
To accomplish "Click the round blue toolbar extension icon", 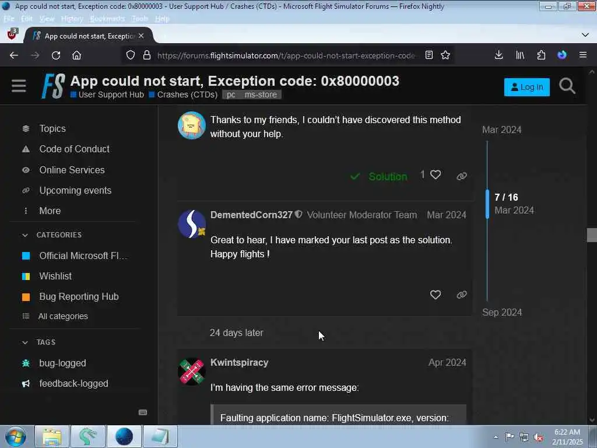I will pyautogui.click(x=561, y=55).
